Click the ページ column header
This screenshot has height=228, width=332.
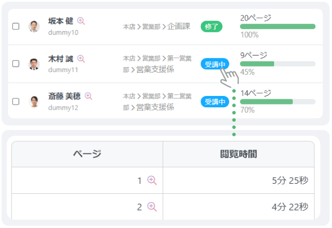[x=87, y=154]
